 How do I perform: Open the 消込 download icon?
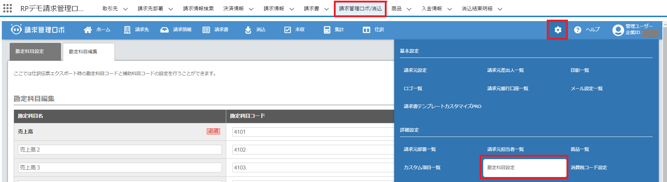coord(248,30)
